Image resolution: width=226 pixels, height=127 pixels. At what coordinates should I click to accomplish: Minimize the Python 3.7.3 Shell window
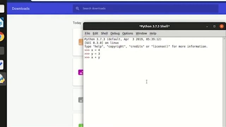207,26
